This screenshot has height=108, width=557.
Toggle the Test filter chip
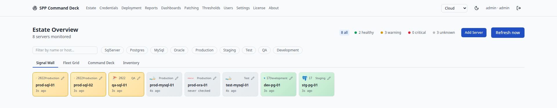(249, 50)
